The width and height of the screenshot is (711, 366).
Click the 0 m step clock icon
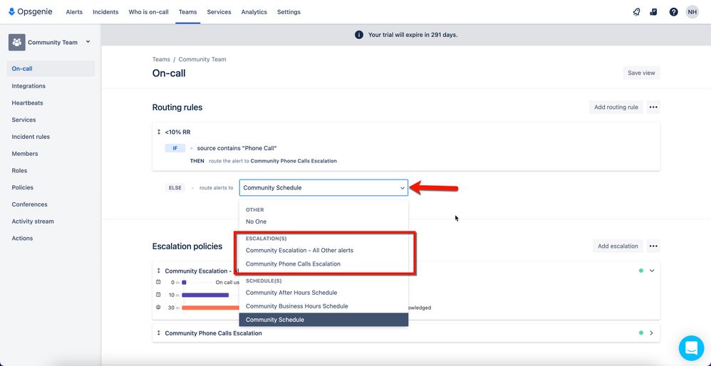pyautogui.click(x=158, y=282)
